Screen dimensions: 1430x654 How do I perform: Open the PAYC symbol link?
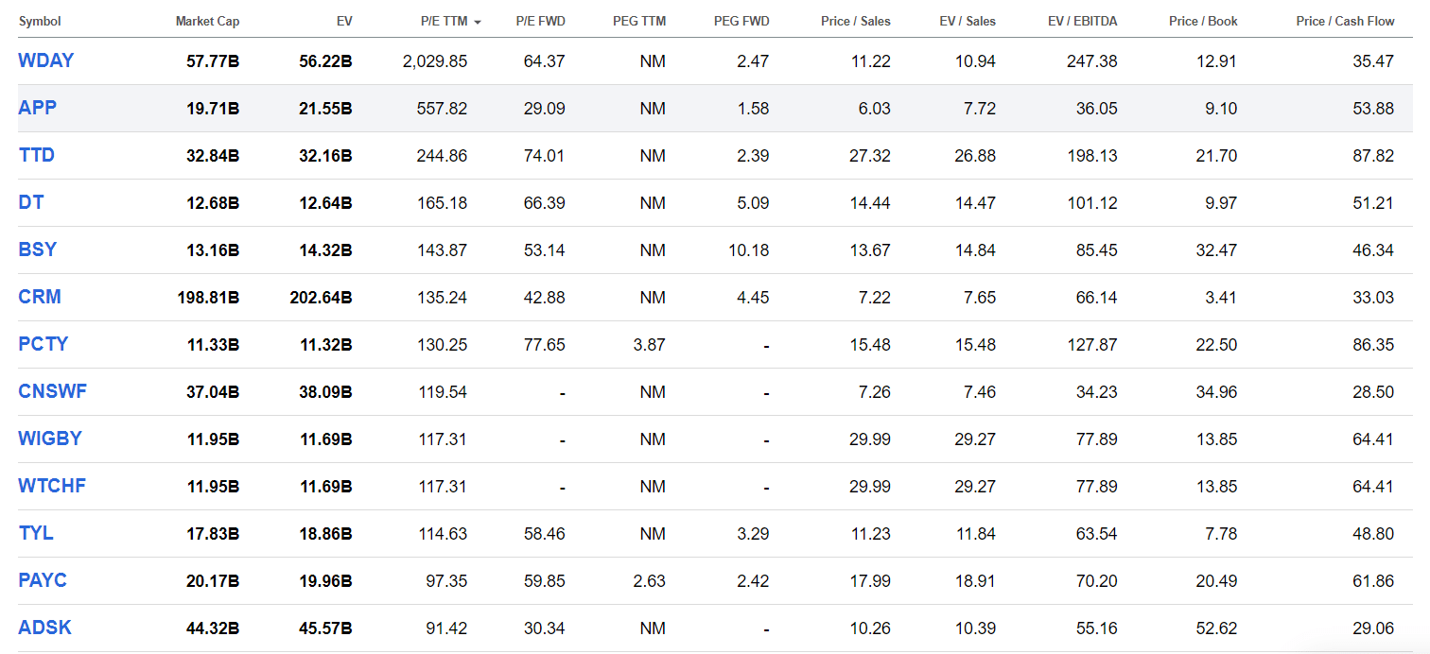pos(43,580)
